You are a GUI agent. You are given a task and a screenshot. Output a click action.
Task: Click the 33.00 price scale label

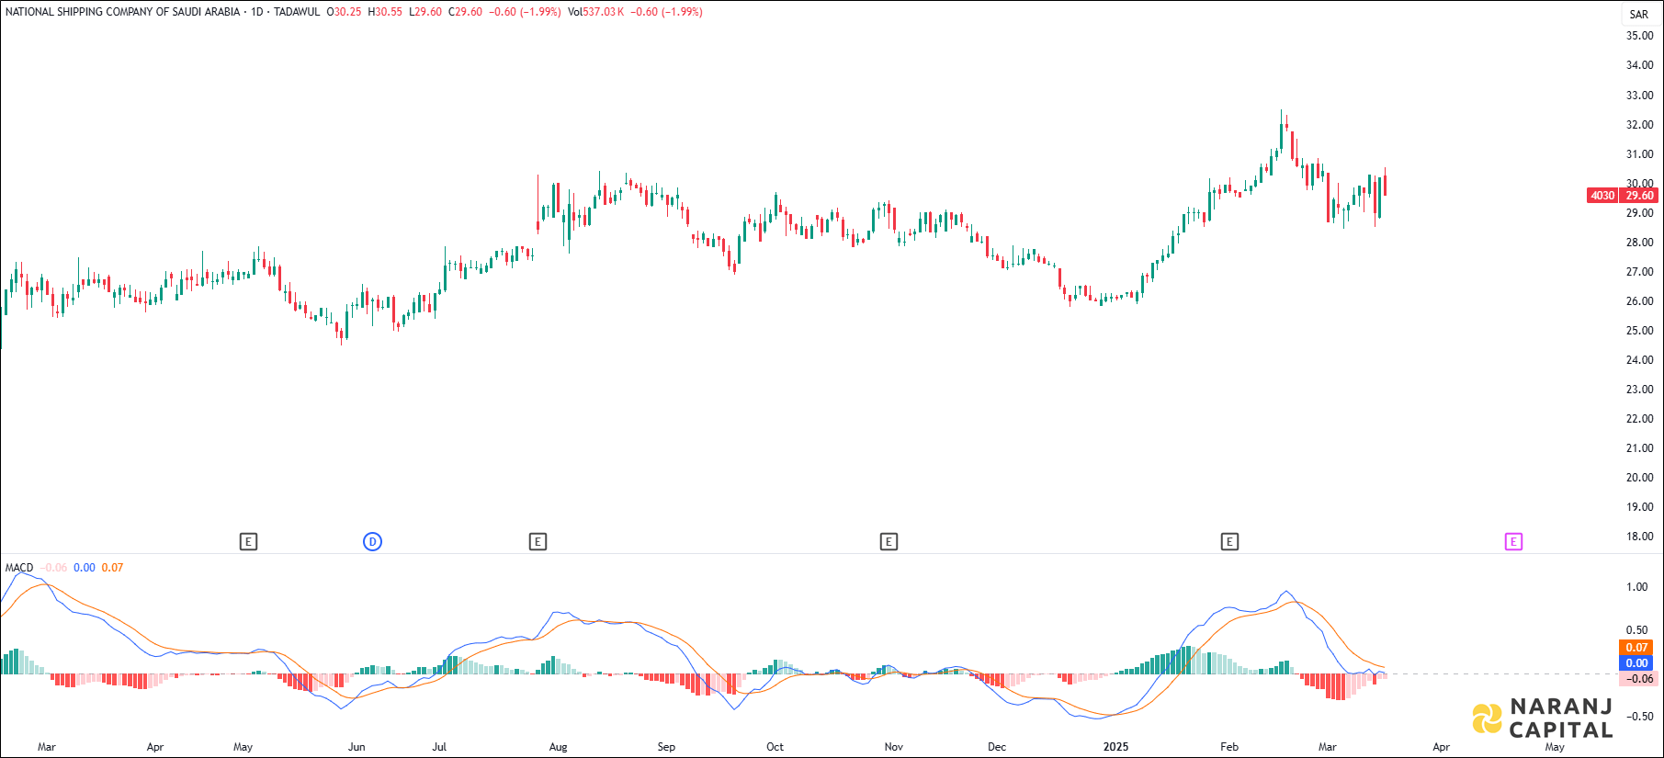[1639, 96]
